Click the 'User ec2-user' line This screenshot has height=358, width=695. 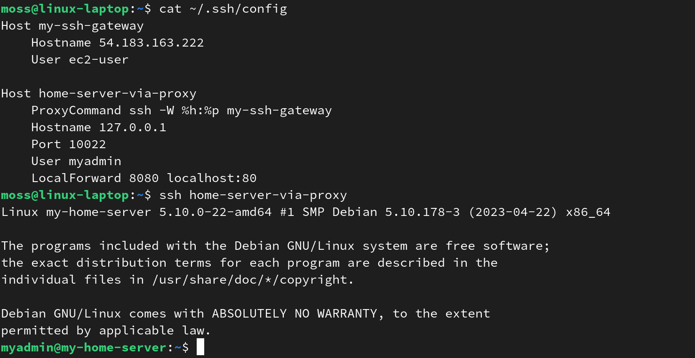(x=80, y=60)
